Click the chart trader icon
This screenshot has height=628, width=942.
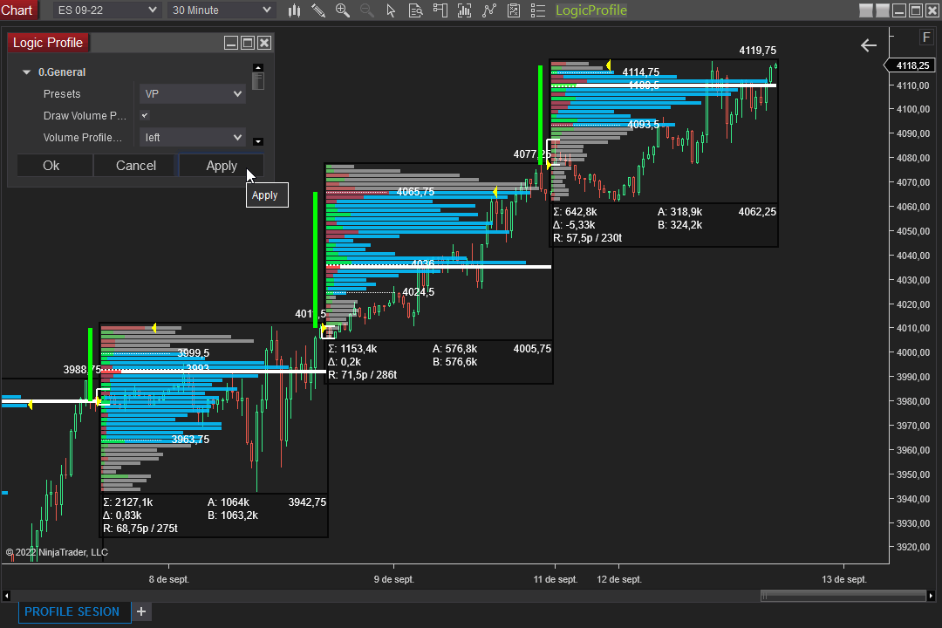click(x=440, y=10)
